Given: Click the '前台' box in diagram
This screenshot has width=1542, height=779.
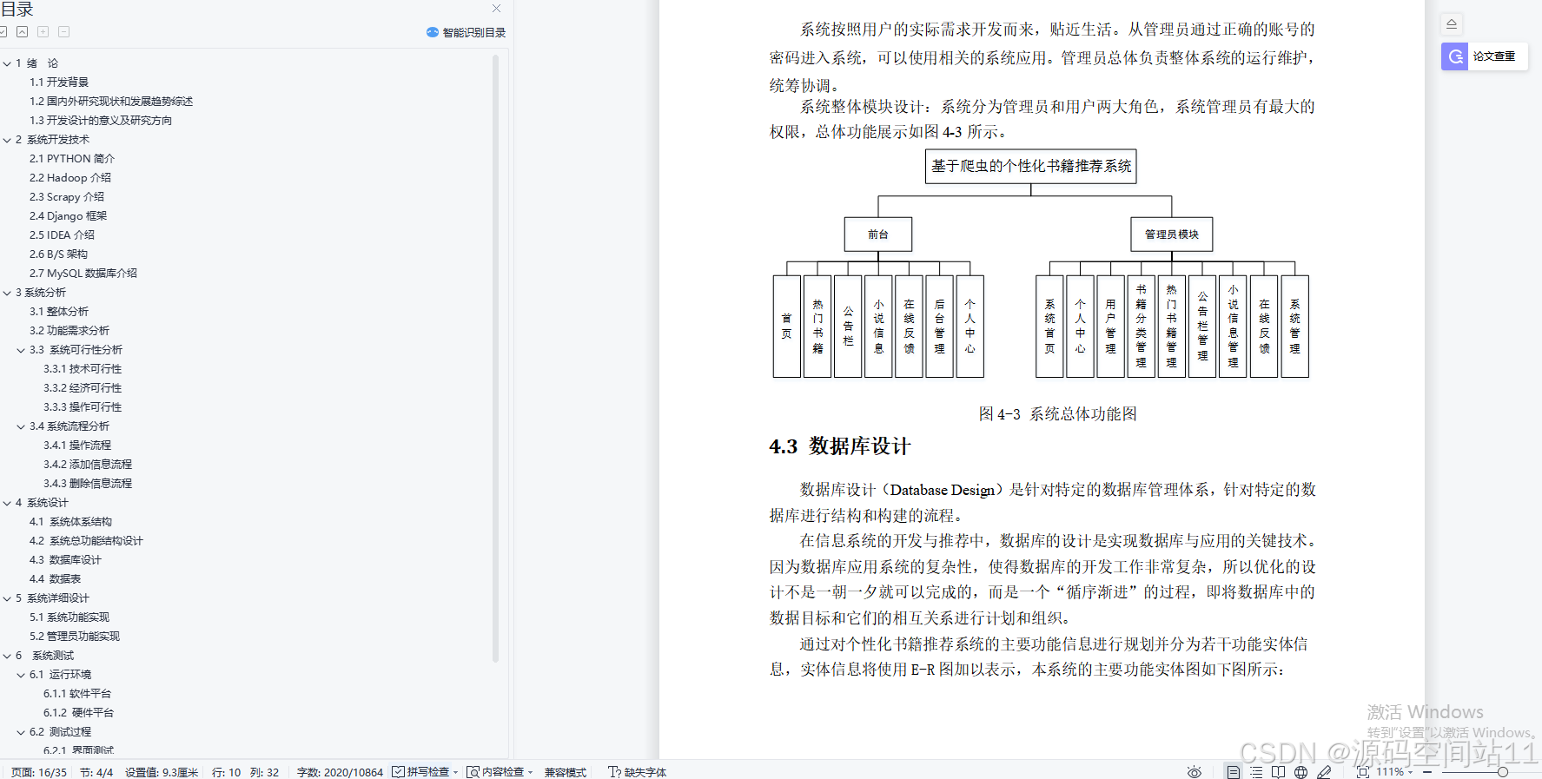Looking at the screenshot, I should point(878,234).
